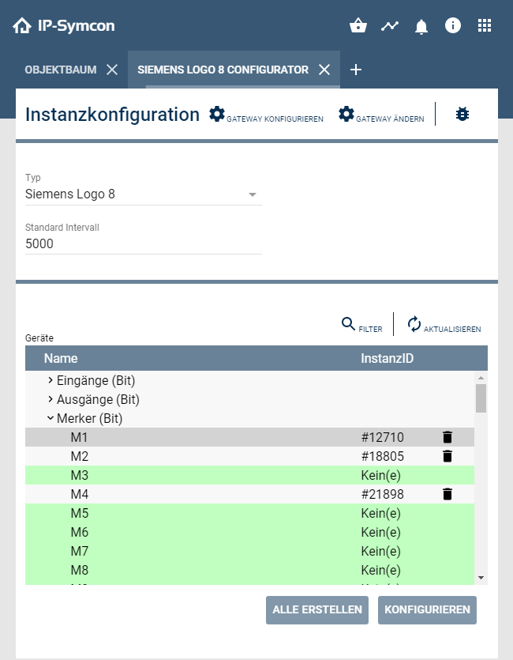Switch to the Objektbaum tab
This screenshot has height=660, width=513.
coord(59,69)
